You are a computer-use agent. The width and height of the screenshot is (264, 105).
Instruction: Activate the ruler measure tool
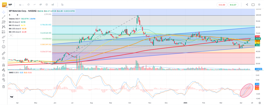(x=4, y=53)
